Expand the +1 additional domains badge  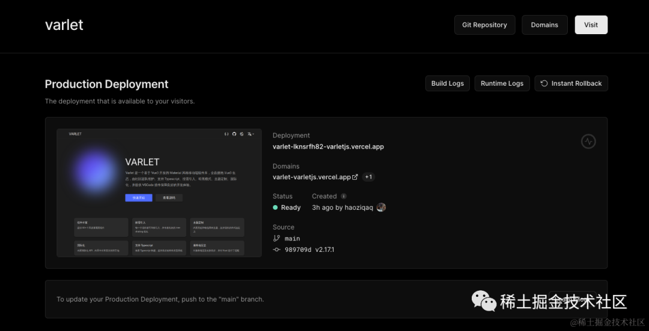point(368,177)
